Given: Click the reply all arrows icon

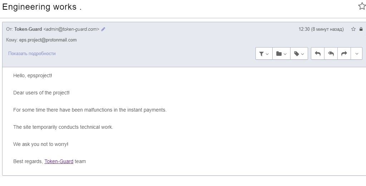Looking at the screenshot, I should tap(331, 54).
